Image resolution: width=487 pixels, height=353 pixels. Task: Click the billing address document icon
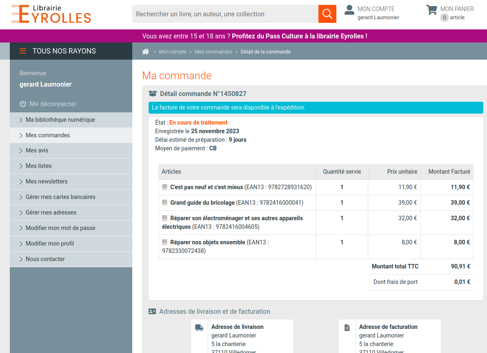coord(347,327)
